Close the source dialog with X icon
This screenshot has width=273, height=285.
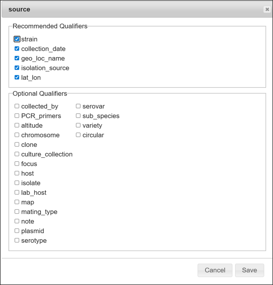point(267,9)
